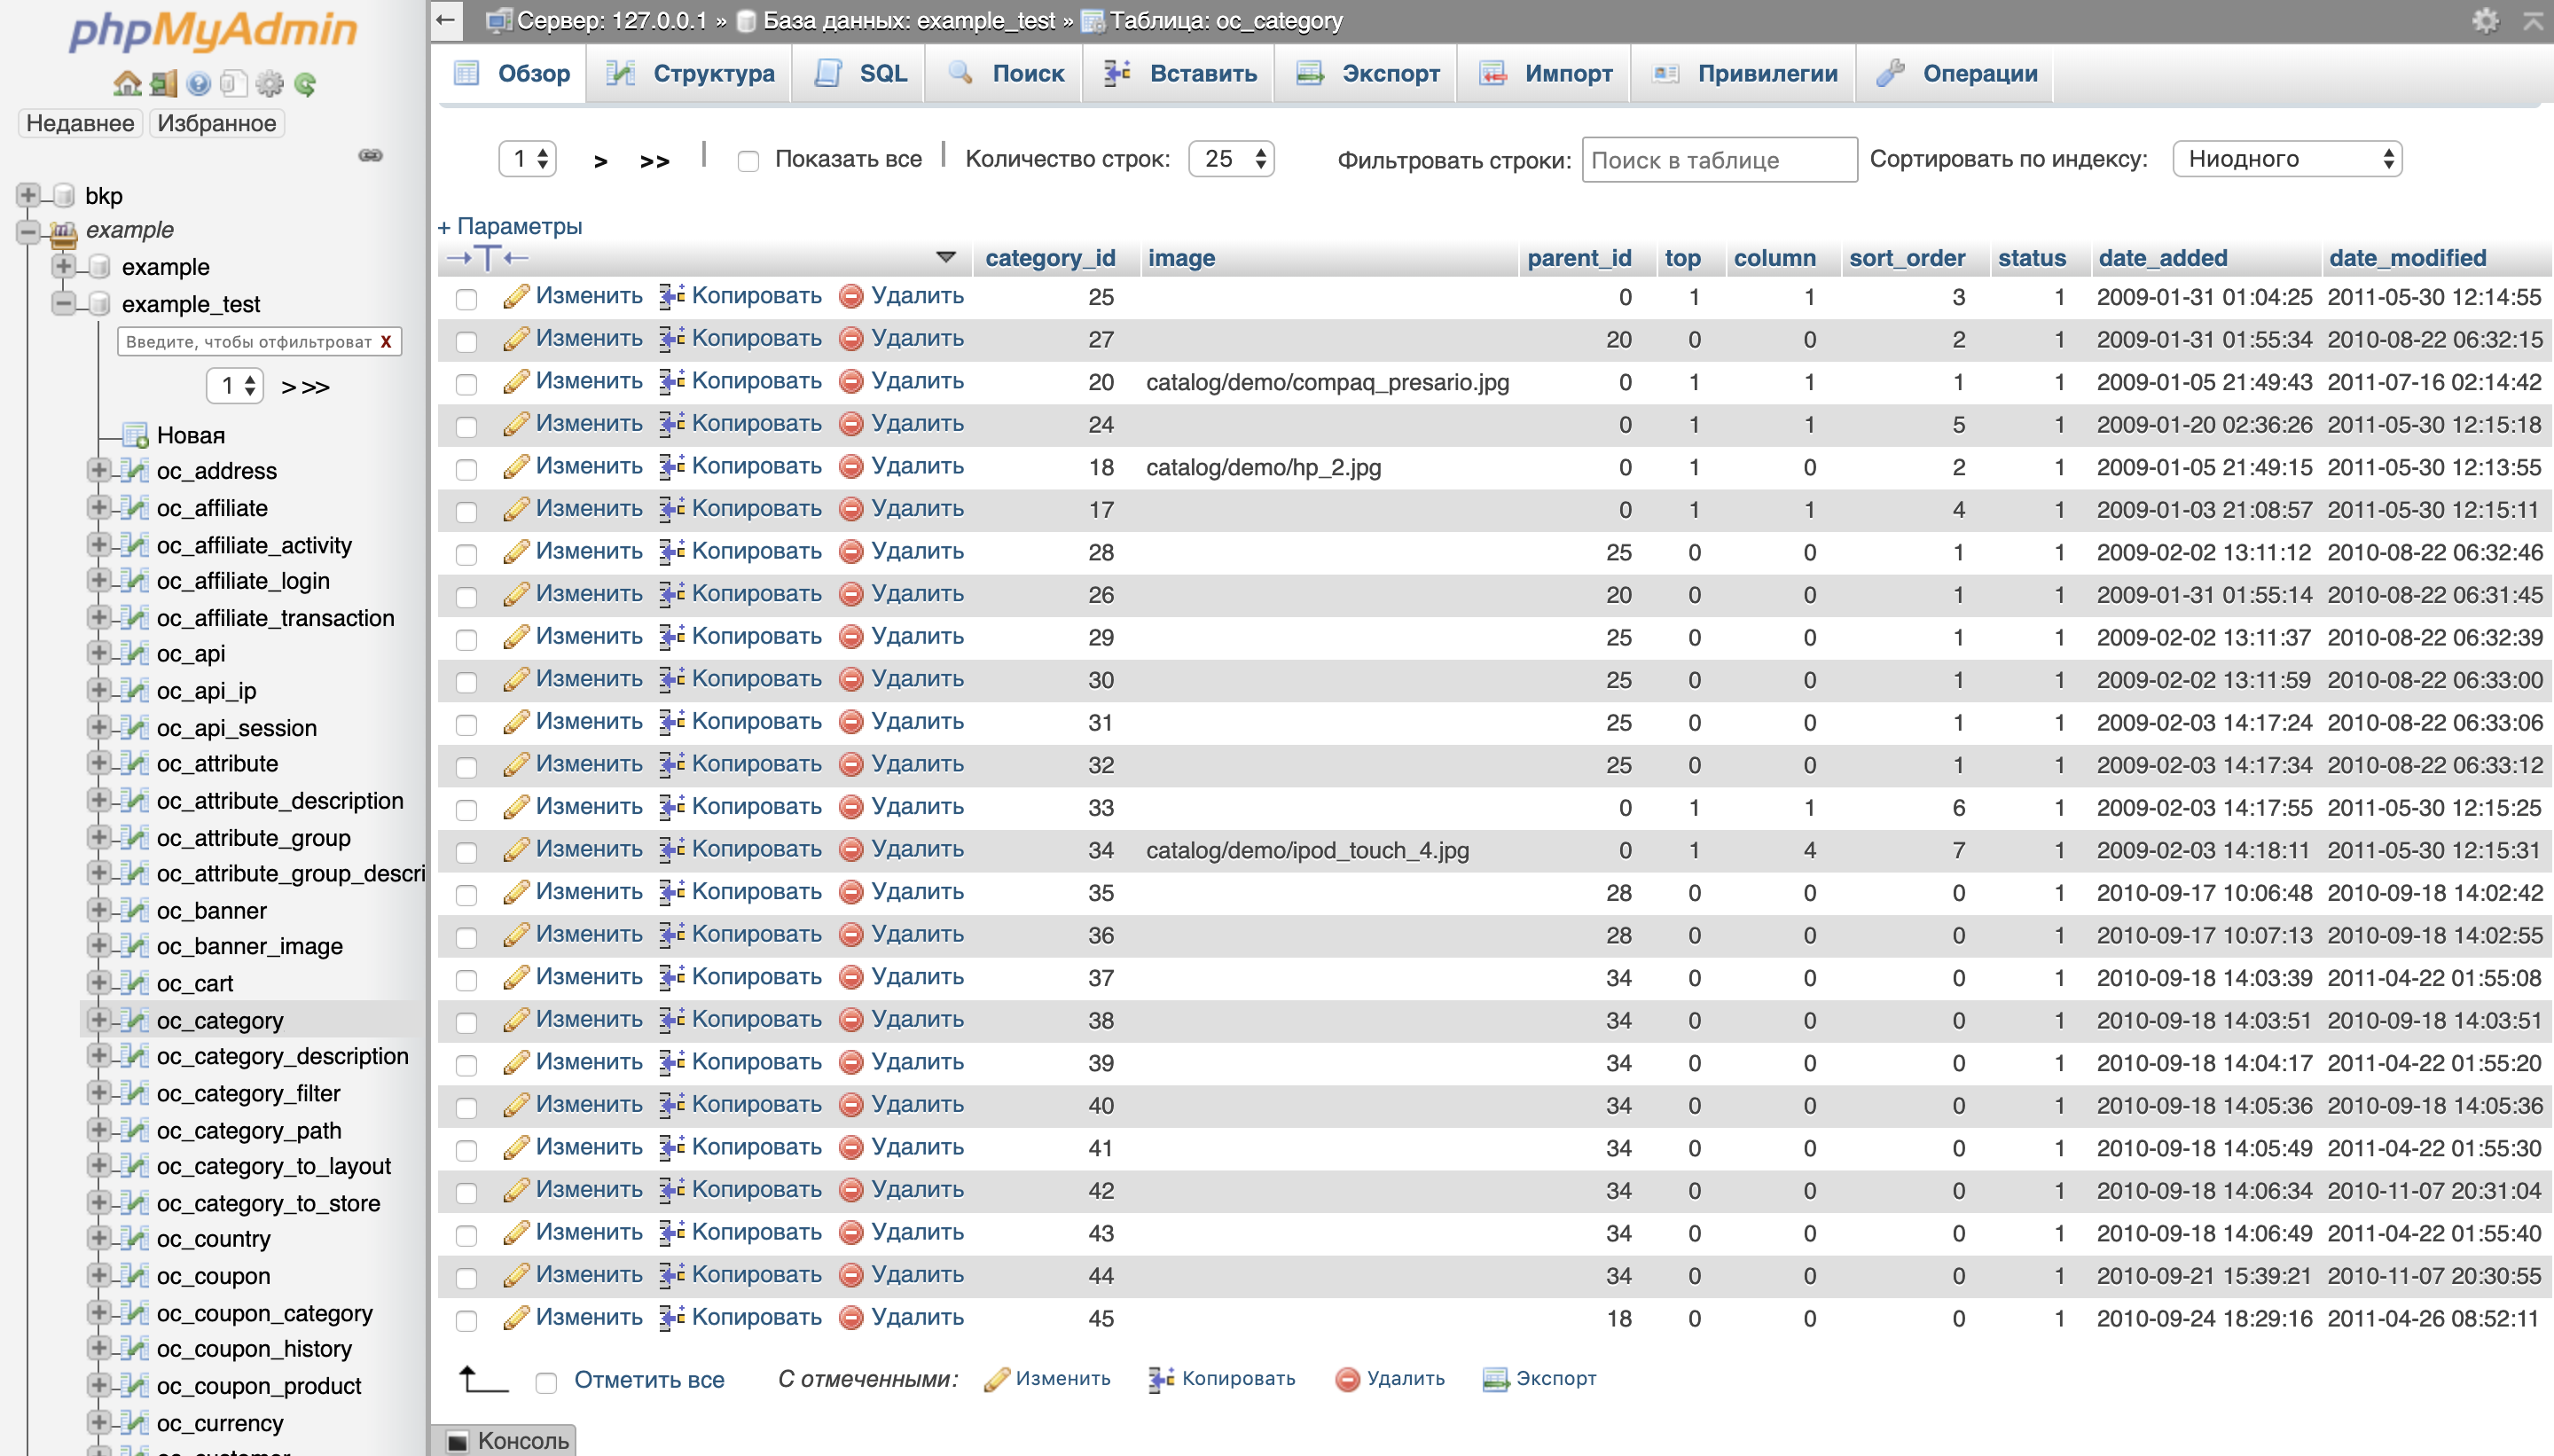Reload navigation panel green refresh icon
This screenshot has width=2554, height=1456.
tap(305, 84)
